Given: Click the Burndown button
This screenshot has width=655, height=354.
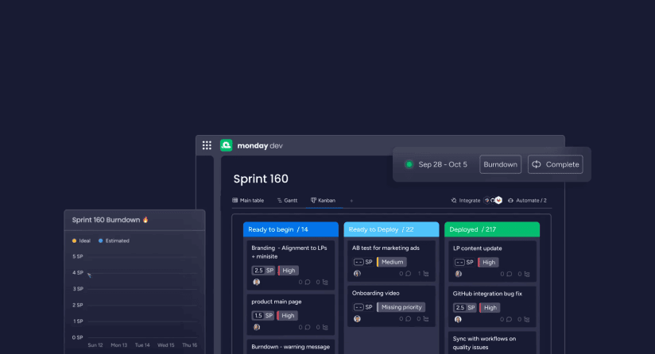Looking at the screenshot, I should [x=501, y=164].
